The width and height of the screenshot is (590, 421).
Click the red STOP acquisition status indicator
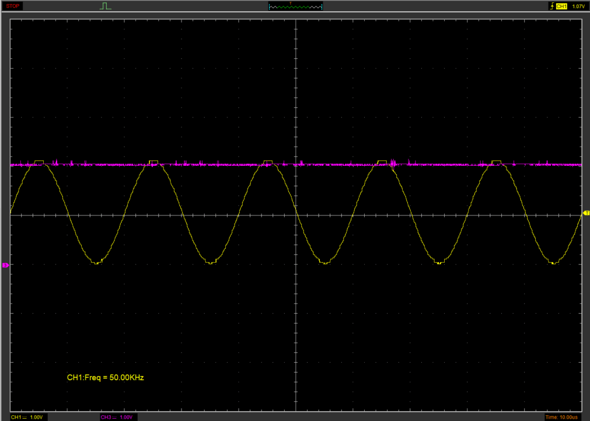[x=13, y=6]
